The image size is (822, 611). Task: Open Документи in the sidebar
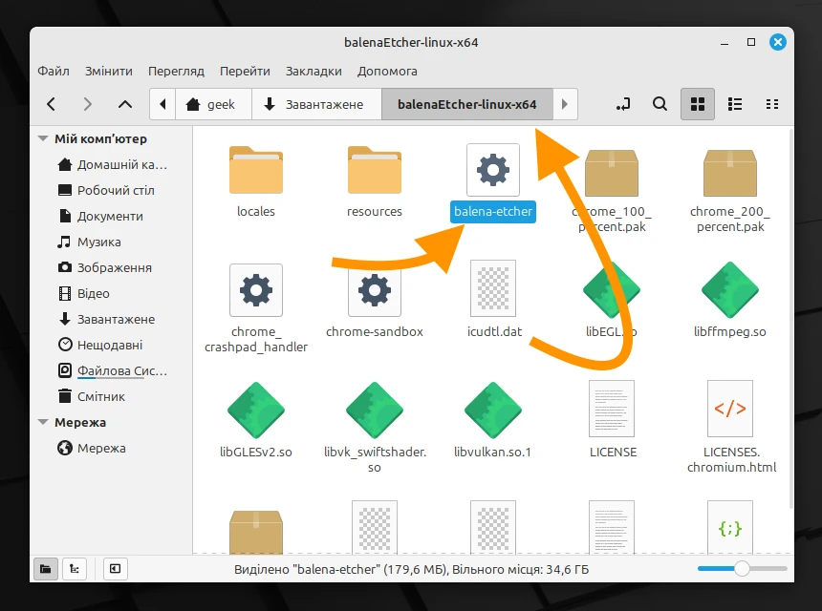point(100,216)
